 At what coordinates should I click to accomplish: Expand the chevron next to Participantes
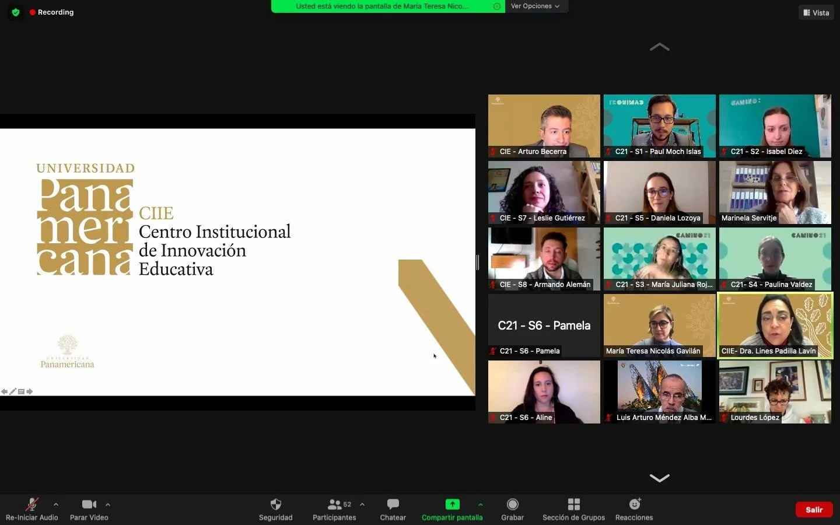coord(362,505)
